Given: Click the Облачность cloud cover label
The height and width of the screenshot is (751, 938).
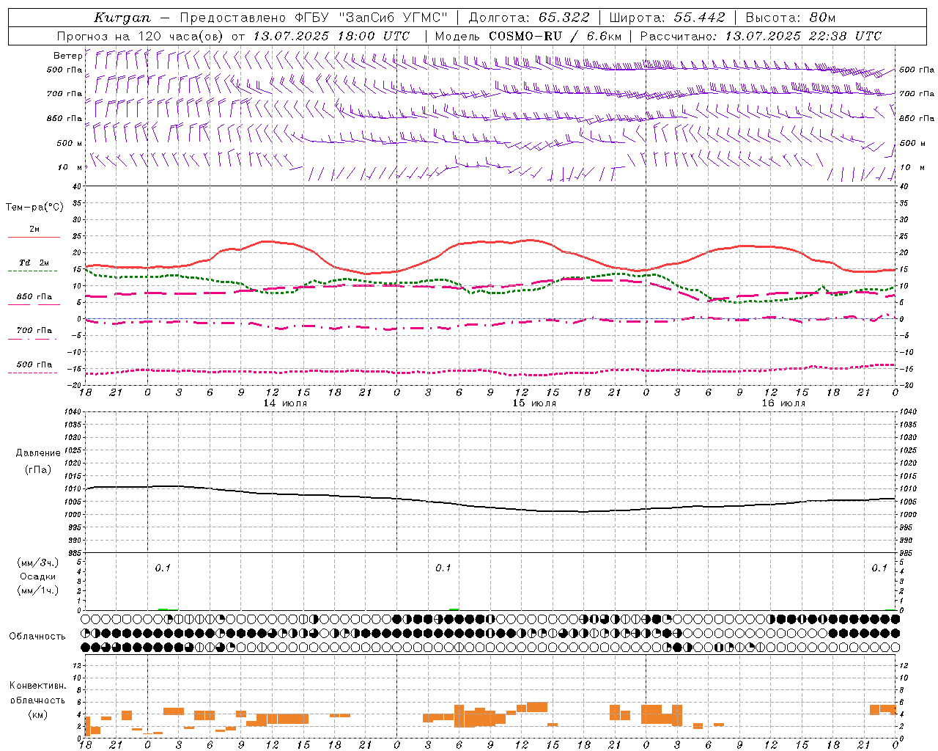Looking at the screenshot, I should click(37, 637).
